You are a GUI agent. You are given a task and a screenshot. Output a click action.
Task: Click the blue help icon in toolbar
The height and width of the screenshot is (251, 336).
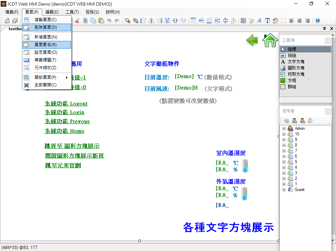318,20
